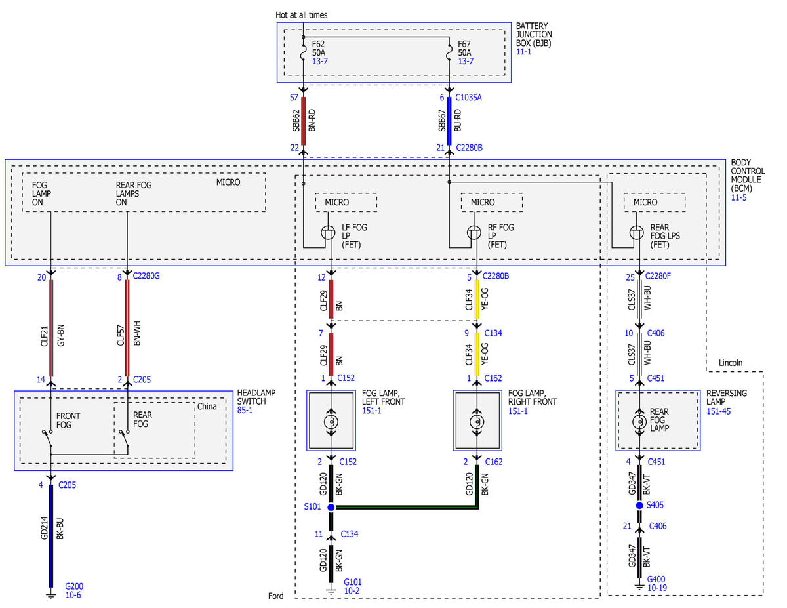Click the "F67 50A" fuse label
This screenshot has height=608, width=787.
tap(465, 47)
